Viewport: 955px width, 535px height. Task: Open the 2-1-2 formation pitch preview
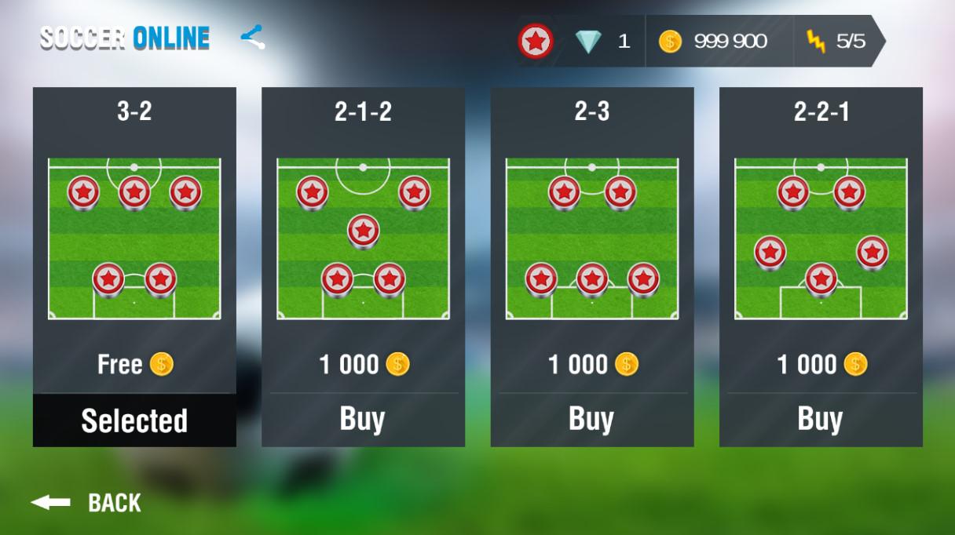tap(363, 238)
